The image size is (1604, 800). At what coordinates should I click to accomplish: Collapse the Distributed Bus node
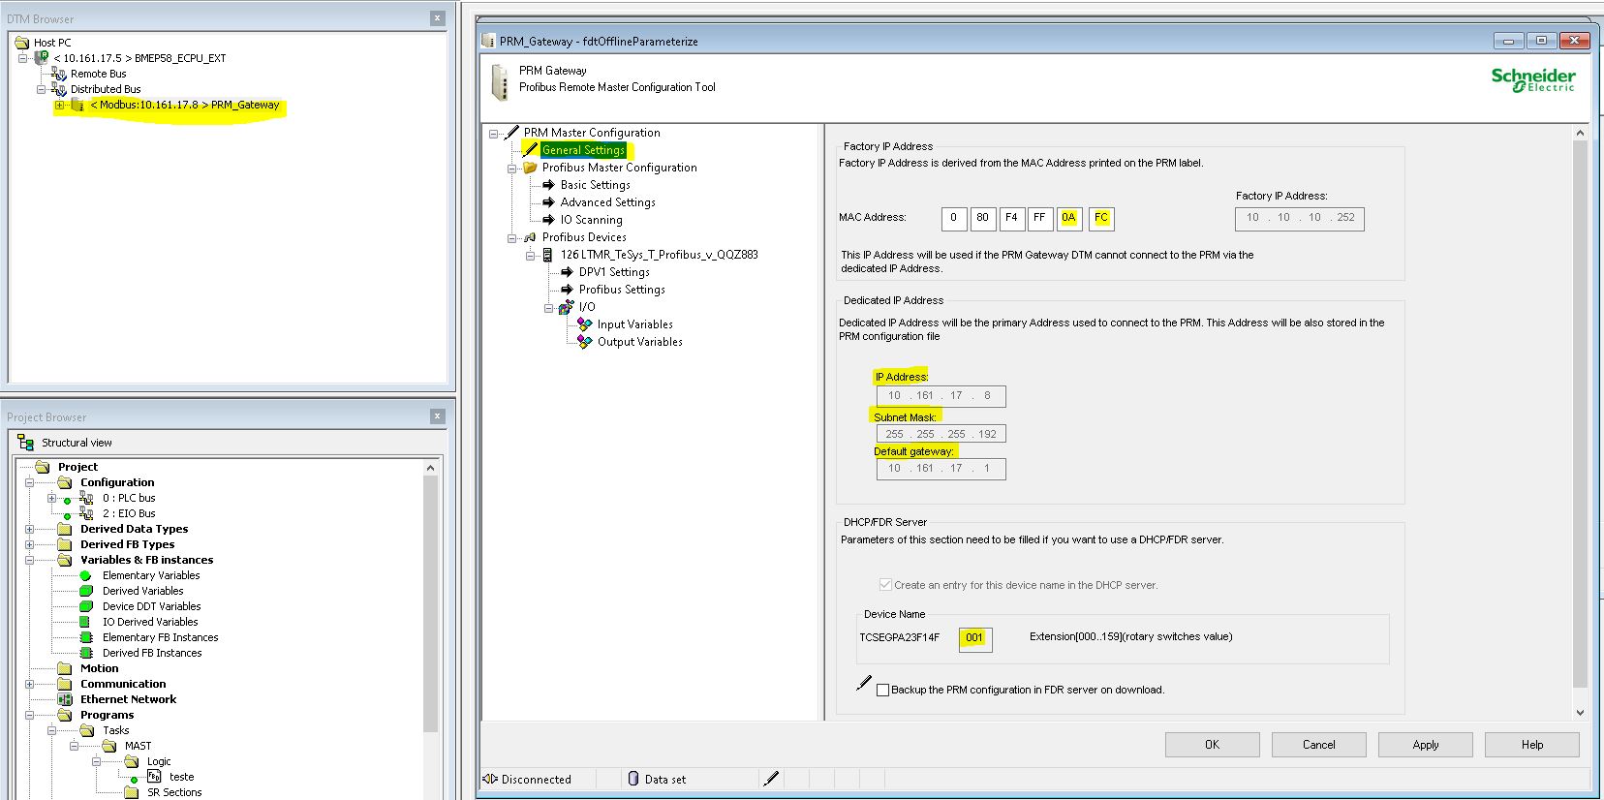tap(41, 89)
